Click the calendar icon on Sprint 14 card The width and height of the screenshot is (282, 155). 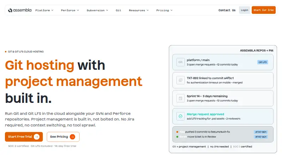coord(180,98)
